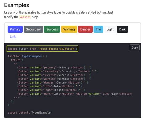Viewport: 146px width, 121px height.
Task: Follow the Link variant button
Action: pyautogui.click(x=13, y=37)
